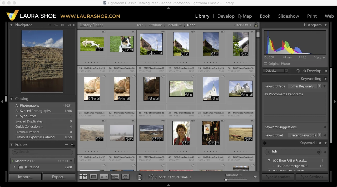The height and width of the screenshot is (187, 337).
Task: Remove selected folder with minus icon
Action: point(66,145)
